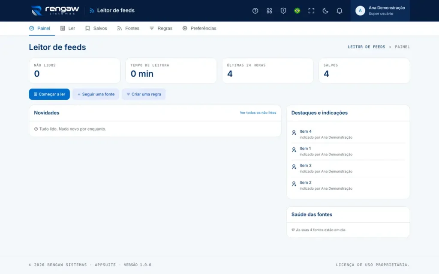Click the person icon beside Item 4
This screenshot has width=439, height=274.
(x=294, y=133)
